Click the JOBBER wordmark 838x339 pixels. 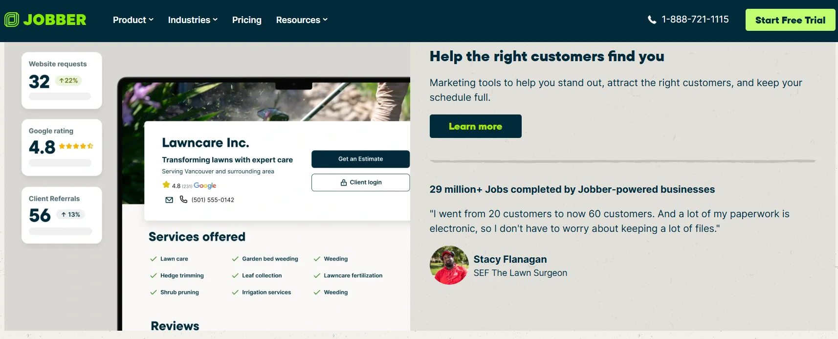tap(55, 20)
